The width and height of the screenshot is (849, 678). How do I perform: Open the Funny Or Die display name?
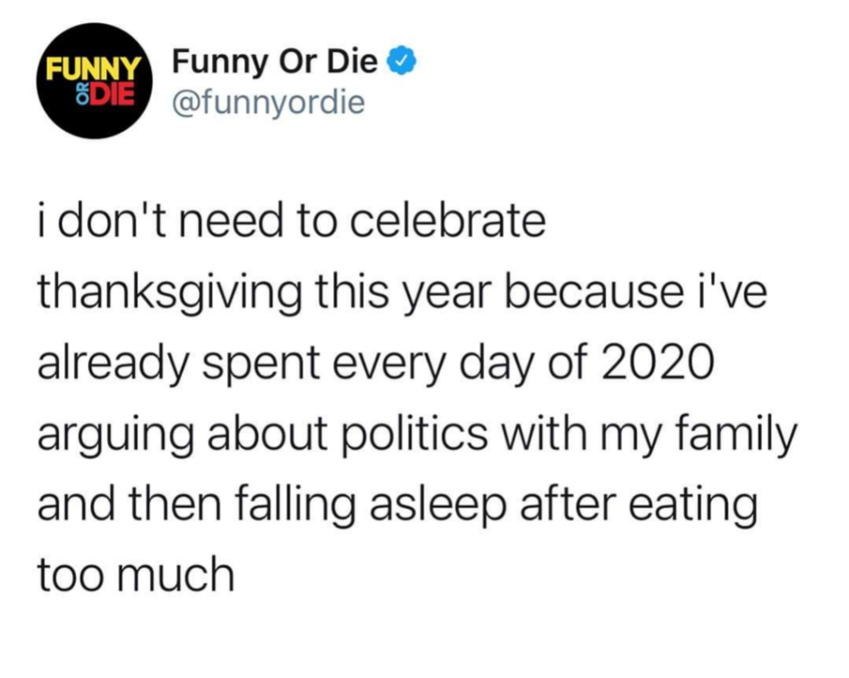pos(274,62)
